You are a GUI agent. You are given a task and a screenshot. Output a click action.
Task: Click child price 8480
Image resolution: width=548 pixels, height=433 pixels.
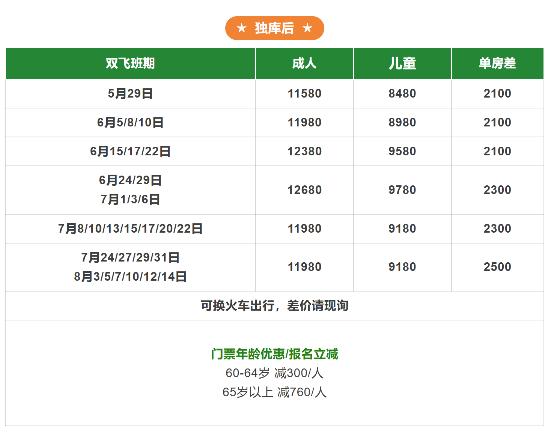click(x=402, y=93)
